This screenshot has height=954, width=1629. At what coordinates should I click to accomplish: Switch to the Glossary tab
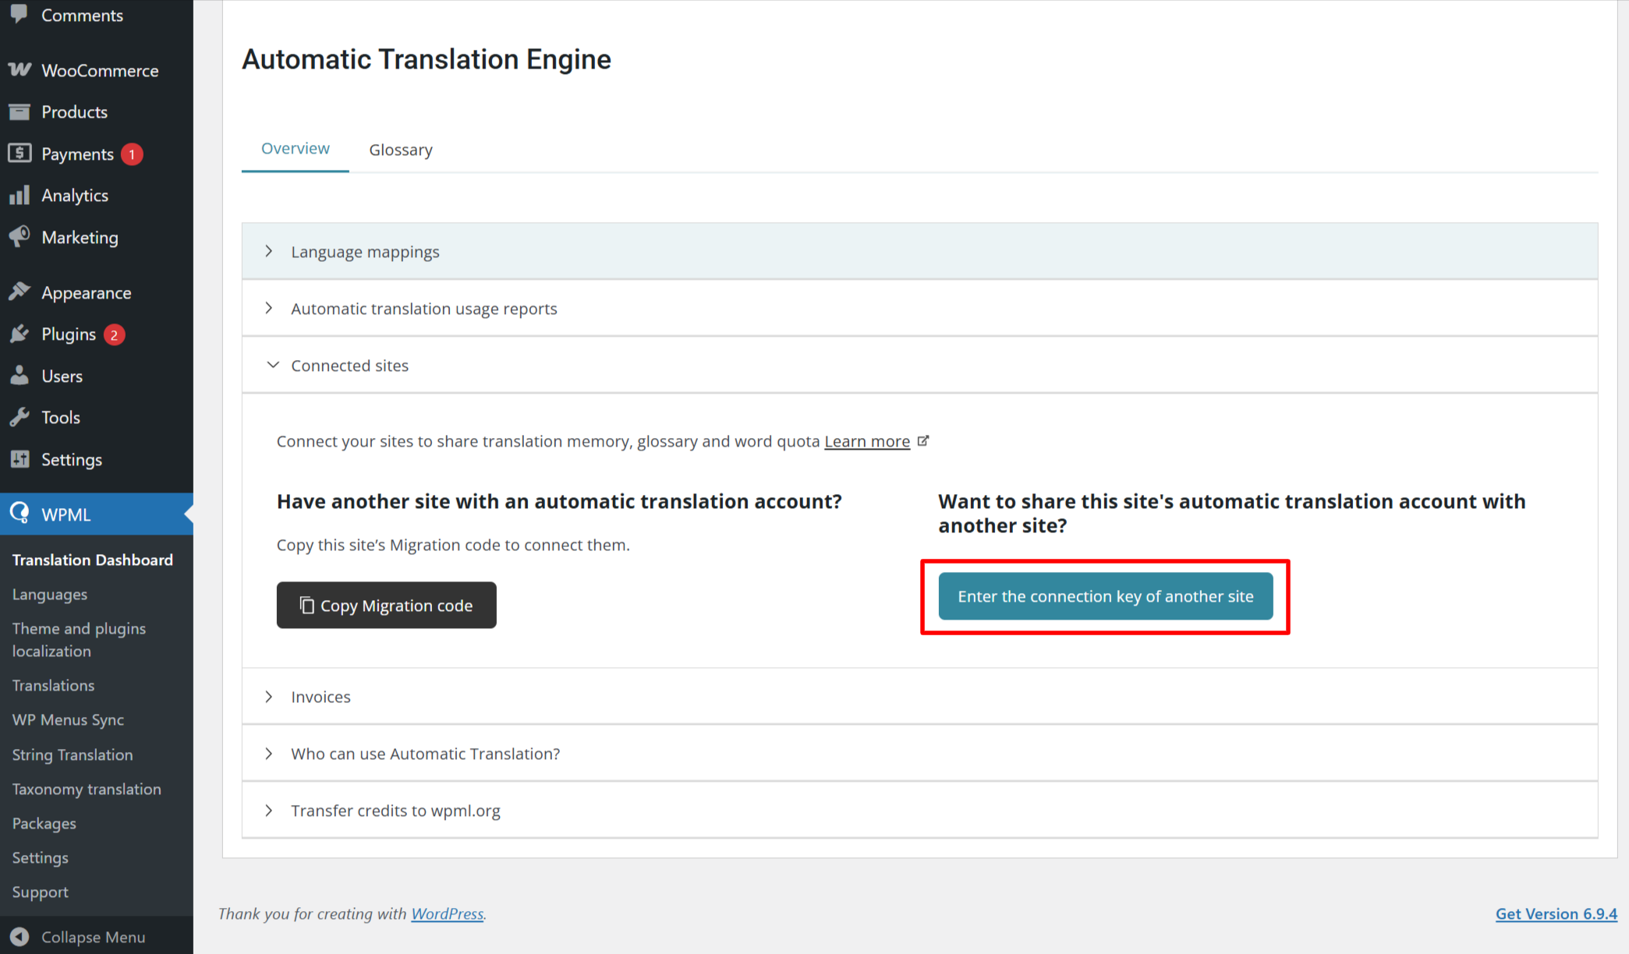(x=400, y=150)
